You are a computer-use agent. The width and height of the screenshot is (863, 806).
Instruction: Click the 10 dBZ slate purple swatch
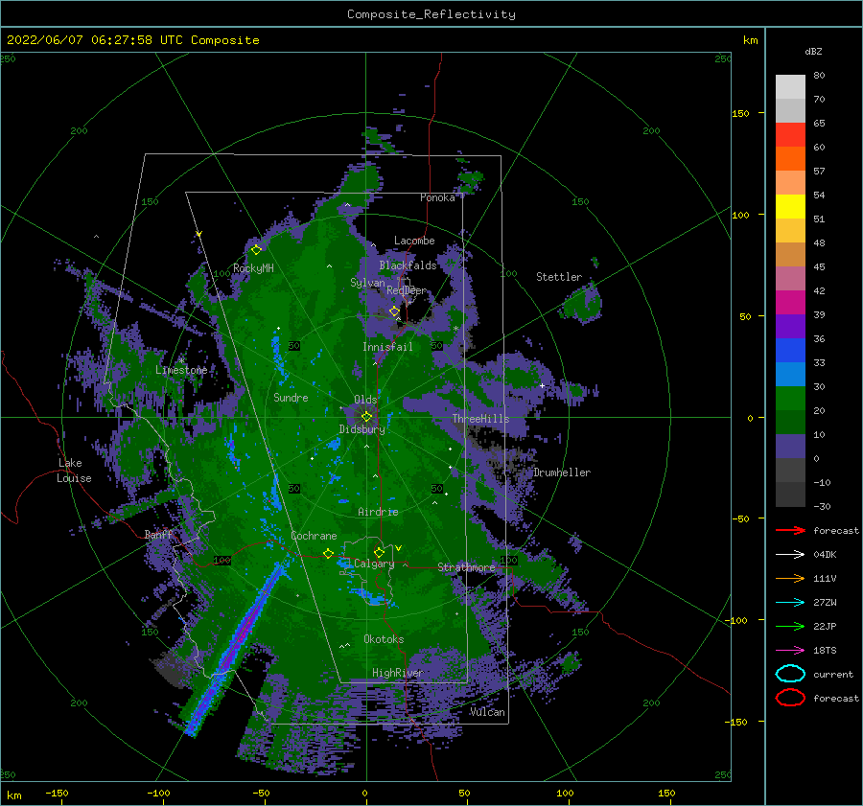pyautogui.click(x=790, y=446)
